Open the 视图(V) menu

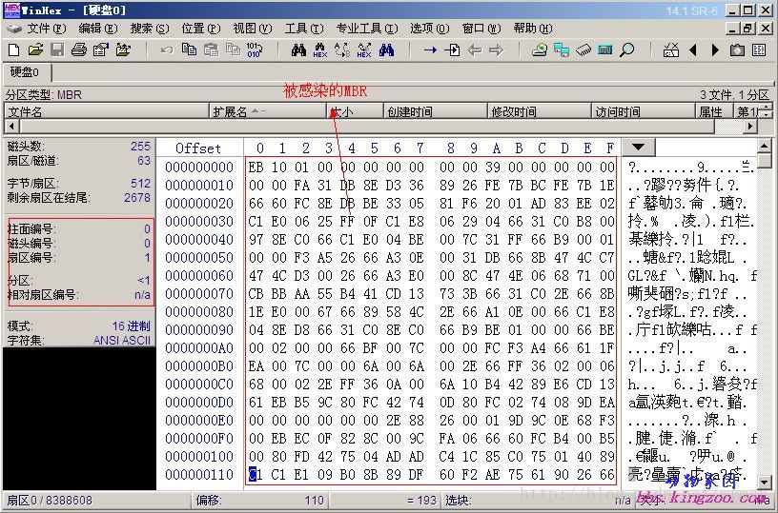click(253, 29)
